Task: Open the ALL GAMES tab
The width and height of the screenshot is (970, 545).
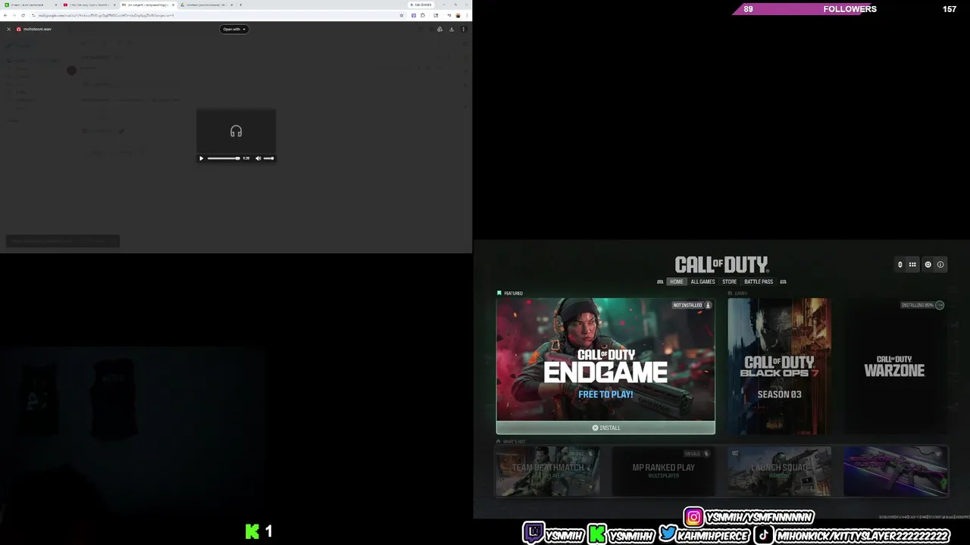Action: 702,282
